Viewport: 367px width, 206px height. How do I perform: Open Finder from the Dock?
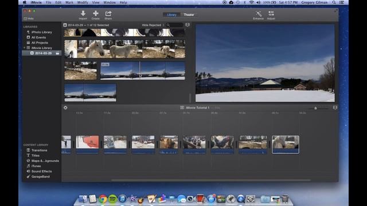(x=83, y=199)
